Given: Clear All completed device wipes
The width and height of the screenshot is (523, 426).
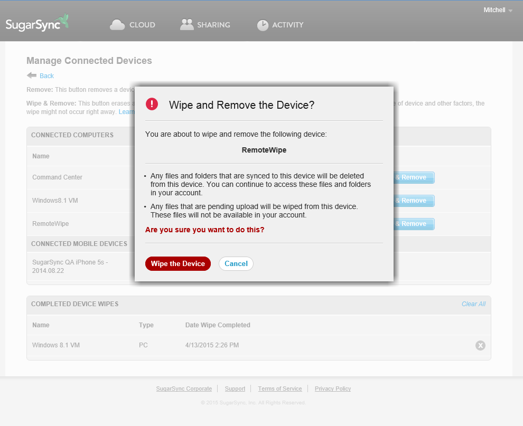Looking at the screenshot, I should pos(473,304).
